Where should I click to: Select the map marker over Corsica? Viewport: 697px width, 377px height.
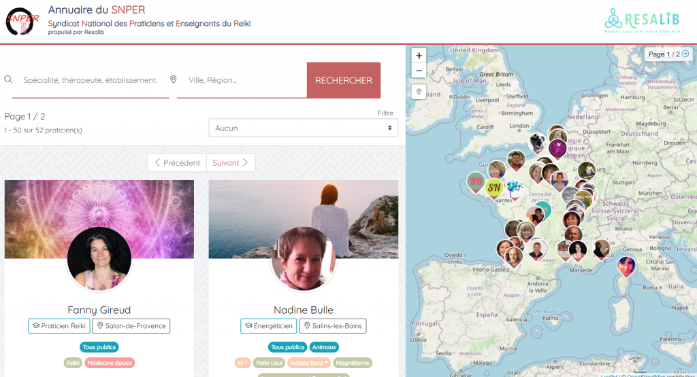click(x=626, y=266)
